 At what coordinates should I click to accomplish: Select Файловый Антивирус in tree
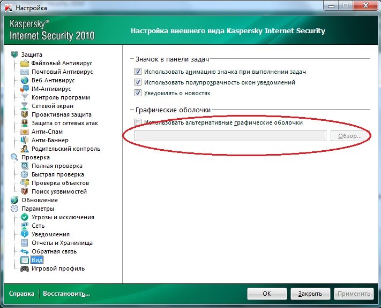click(62, 63)
